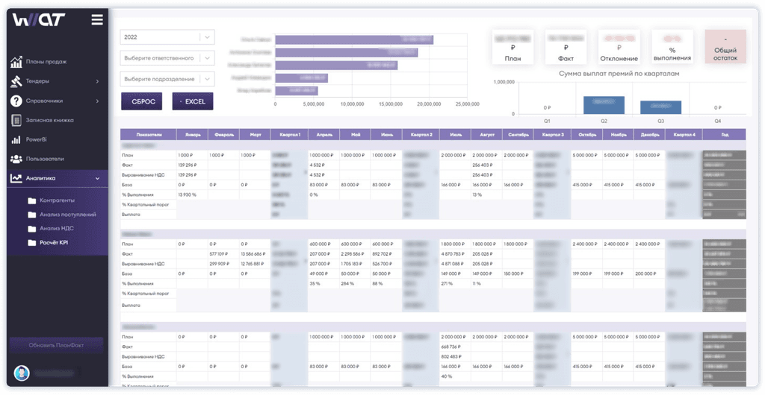Open the Выберите подразделение dropdown
This screenshot has width=765, height=395.
click(167, 79)
